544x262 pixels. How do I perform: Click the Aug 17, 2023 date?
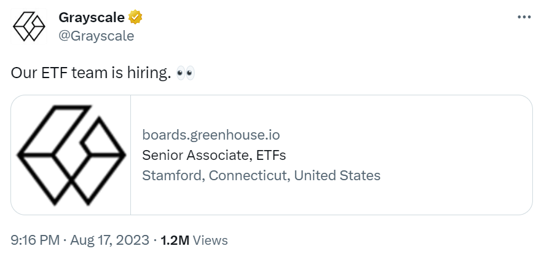click(x=110, y=240)
